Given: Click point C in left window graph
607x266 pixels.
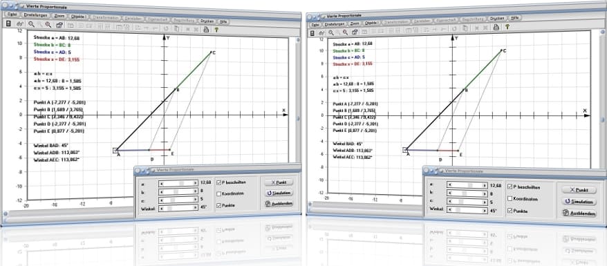Looking at the screenshot, I should pyautogui.click(x=211, y=52).
